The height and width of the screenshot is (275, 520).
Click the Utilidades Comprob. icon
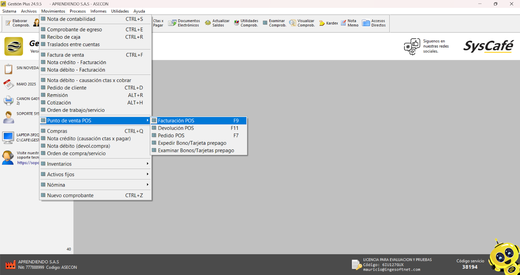(x=237, y=23)
